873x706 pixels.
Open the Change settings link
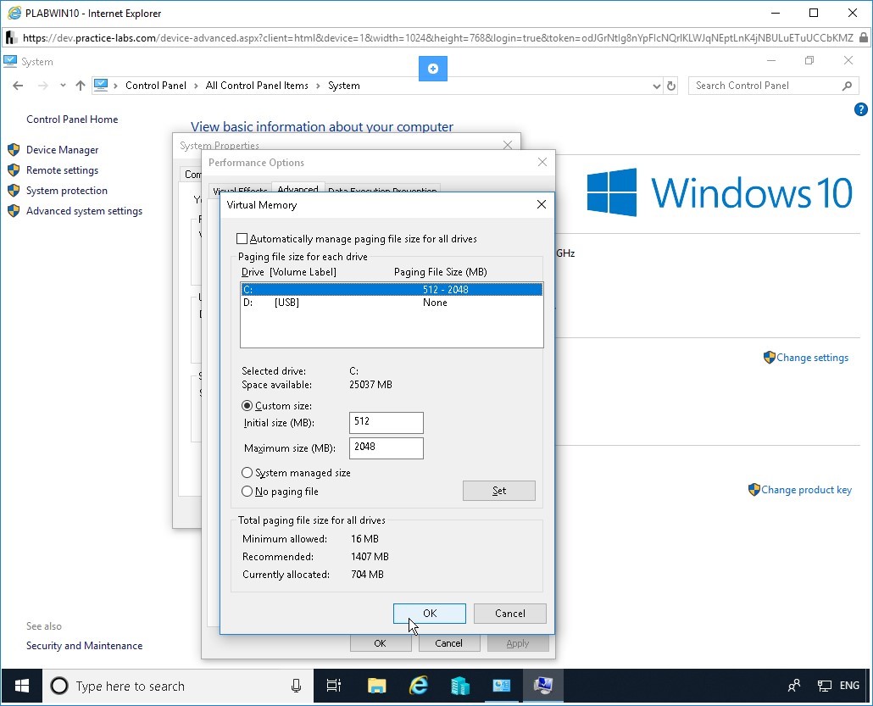[x=812, y=358]
